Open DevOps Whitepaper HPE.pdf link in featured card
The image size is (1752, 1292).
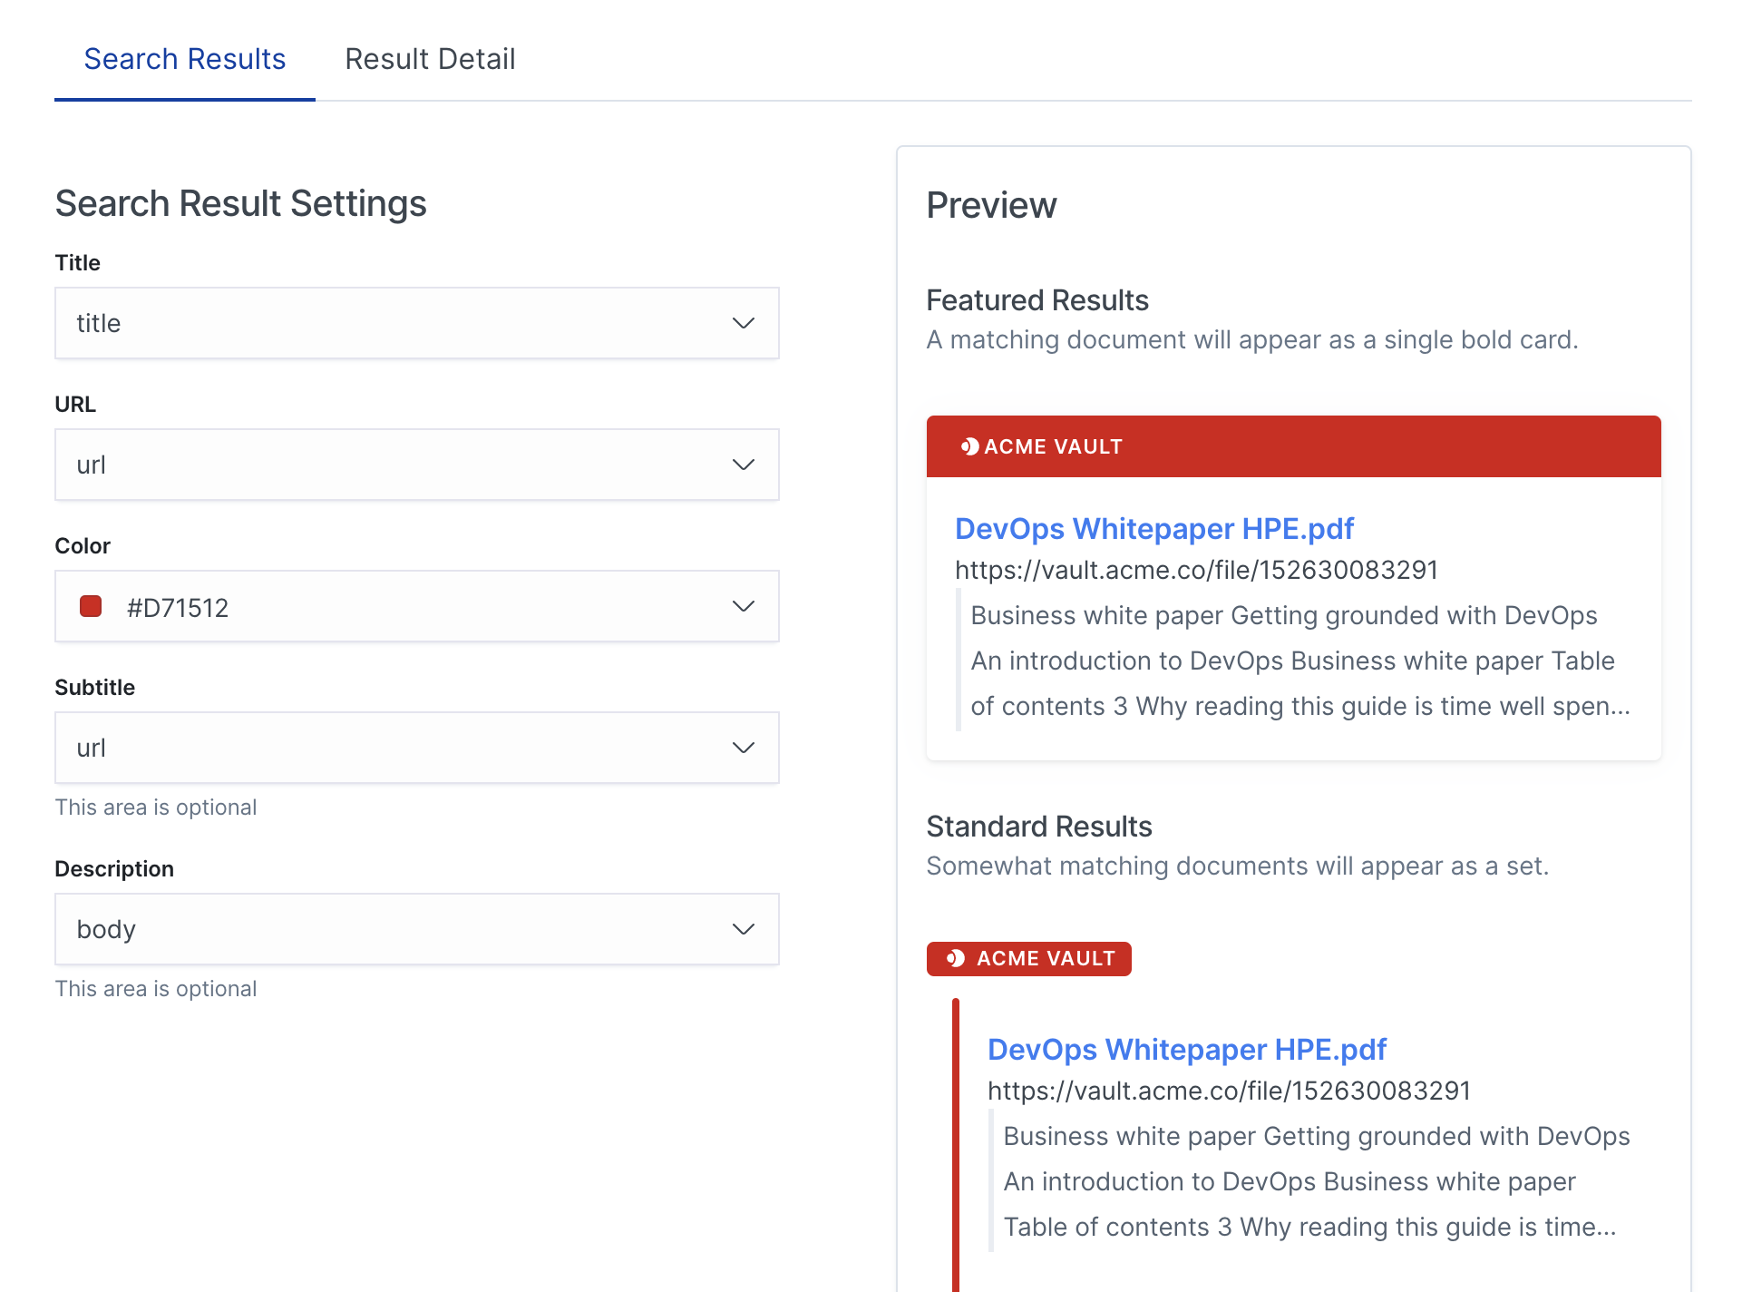(x=1153, y=528)
